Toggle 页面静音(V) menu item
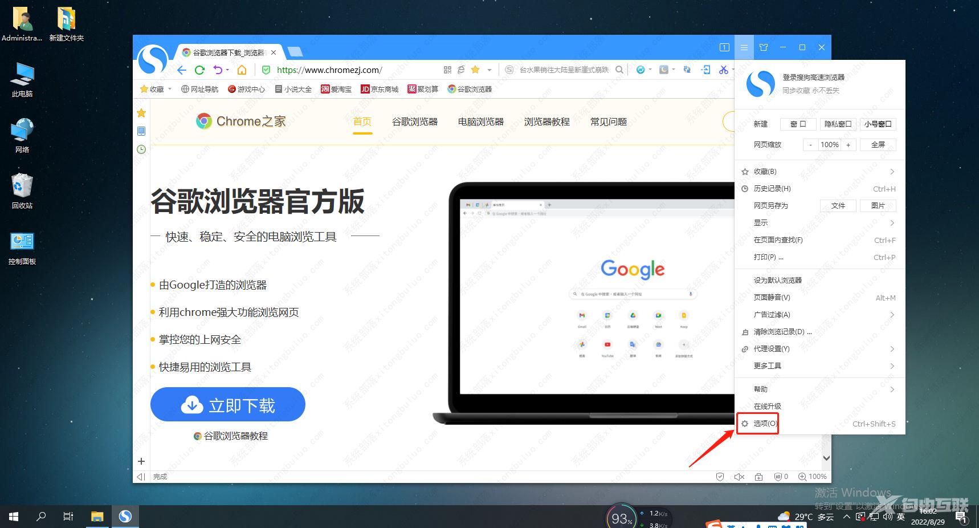 click(820, 297)
